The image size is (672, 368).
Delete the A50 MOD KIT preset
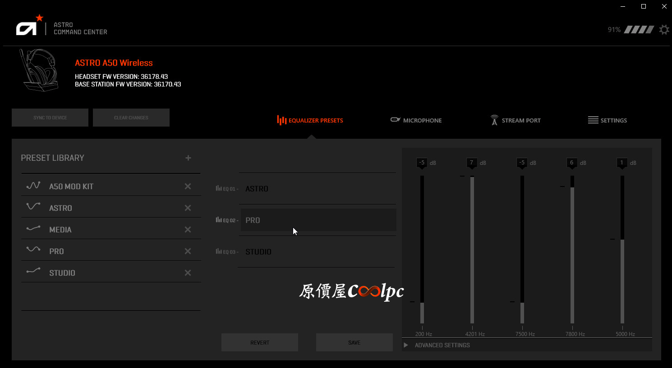[x=188, y=186]
